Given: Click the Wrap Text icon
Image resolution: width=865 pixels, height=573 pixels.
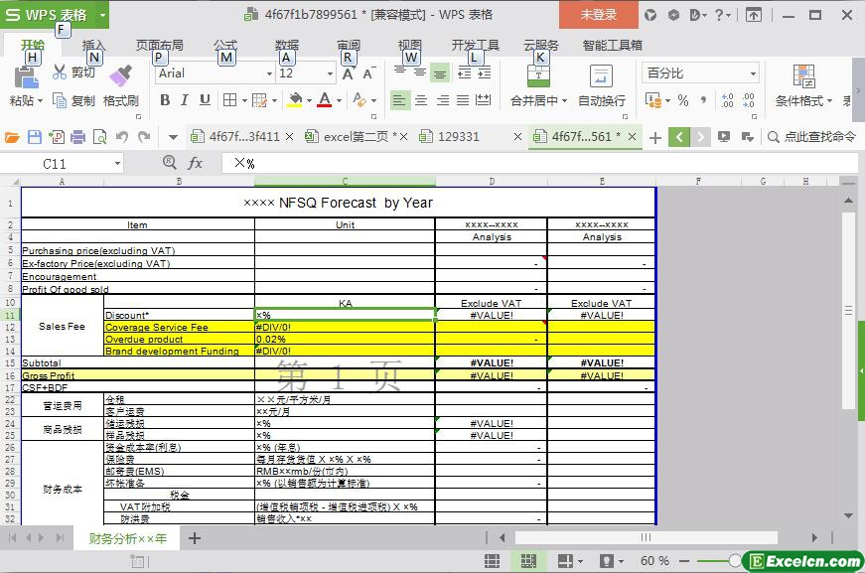Looking at the screenshot, I should point(601,77).
